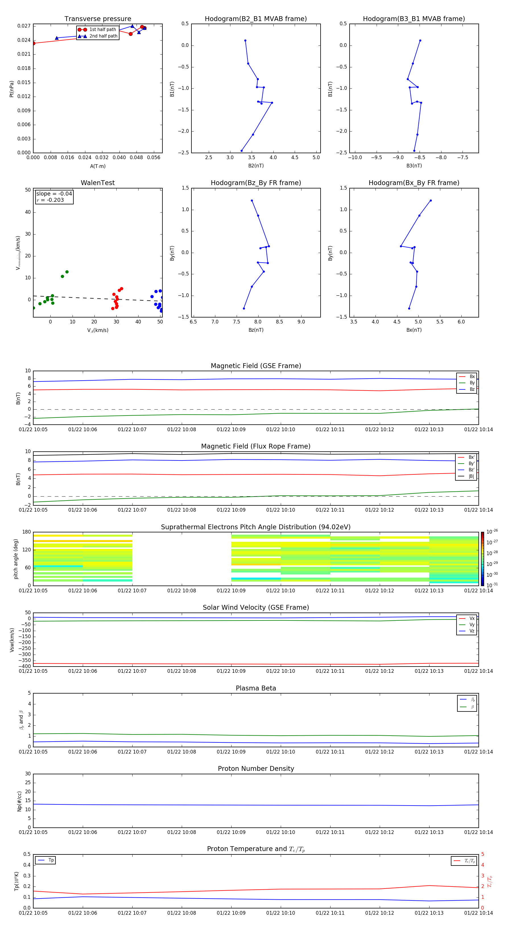Screen dimensions: 512x938
Task: Click the "Magnetic Field (Flux Rope Frame)" title
Action: pyautogui.click(x=256, y=447)
